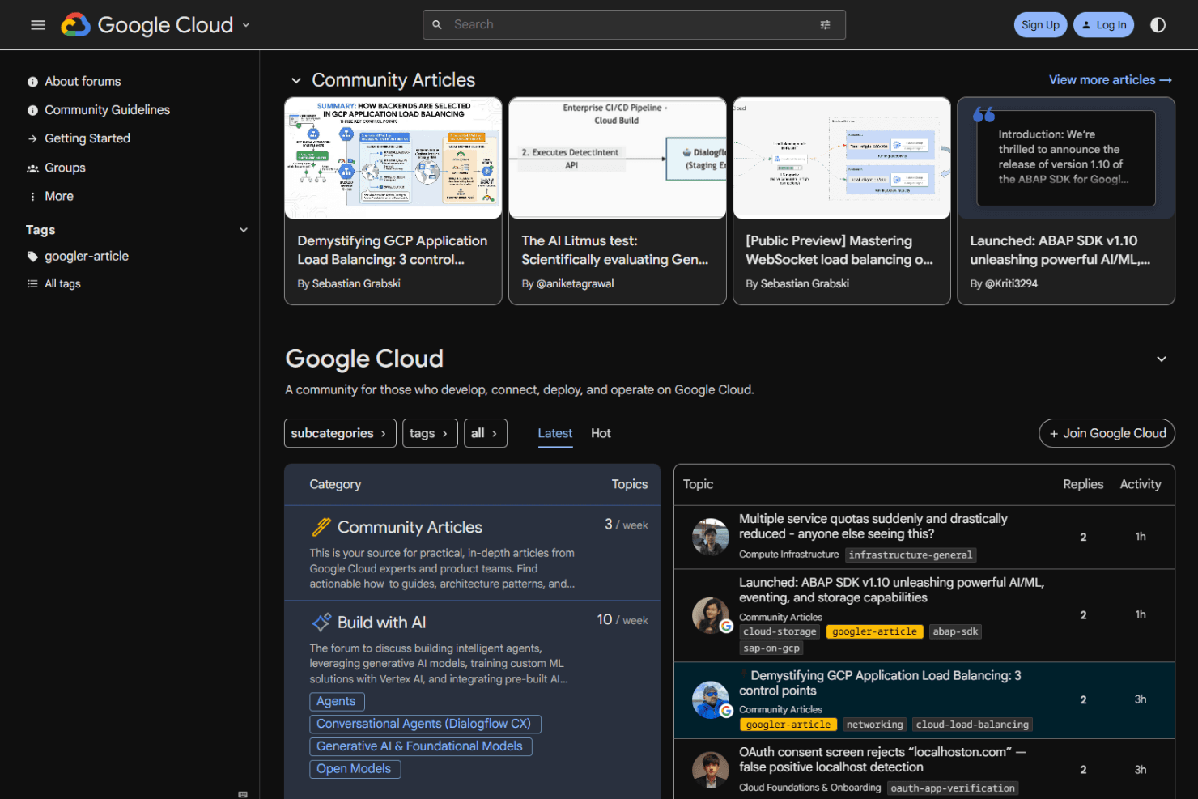The image size is (1198, 799).
Task: Open advanced search filter options icon
Action: point(825,25)
